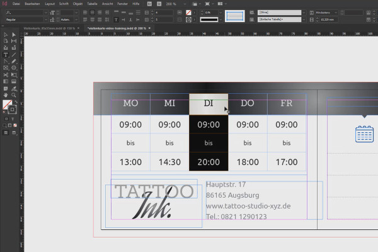Activate the Type tool
378x252 pixels.
click(6, 55)
